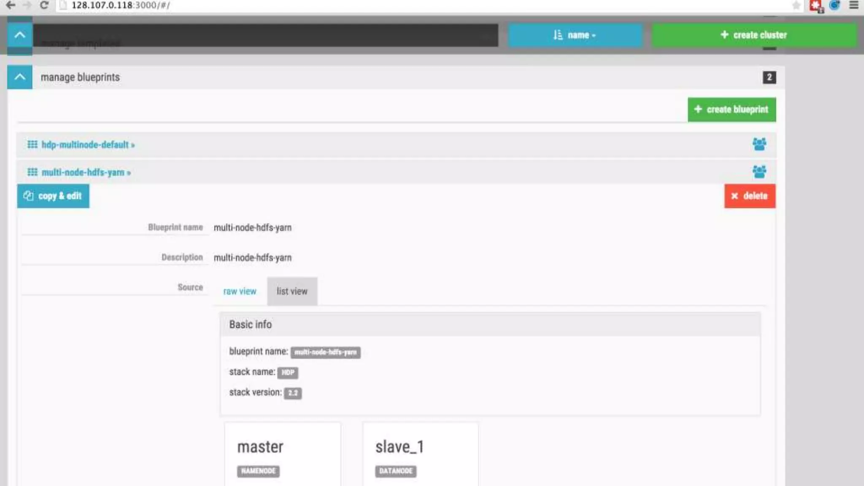Delete the multi-node-hdfs-yarn blueprint
Image resolution: width=864 pixels, height=486 pixels.
[x=750, y=196]
